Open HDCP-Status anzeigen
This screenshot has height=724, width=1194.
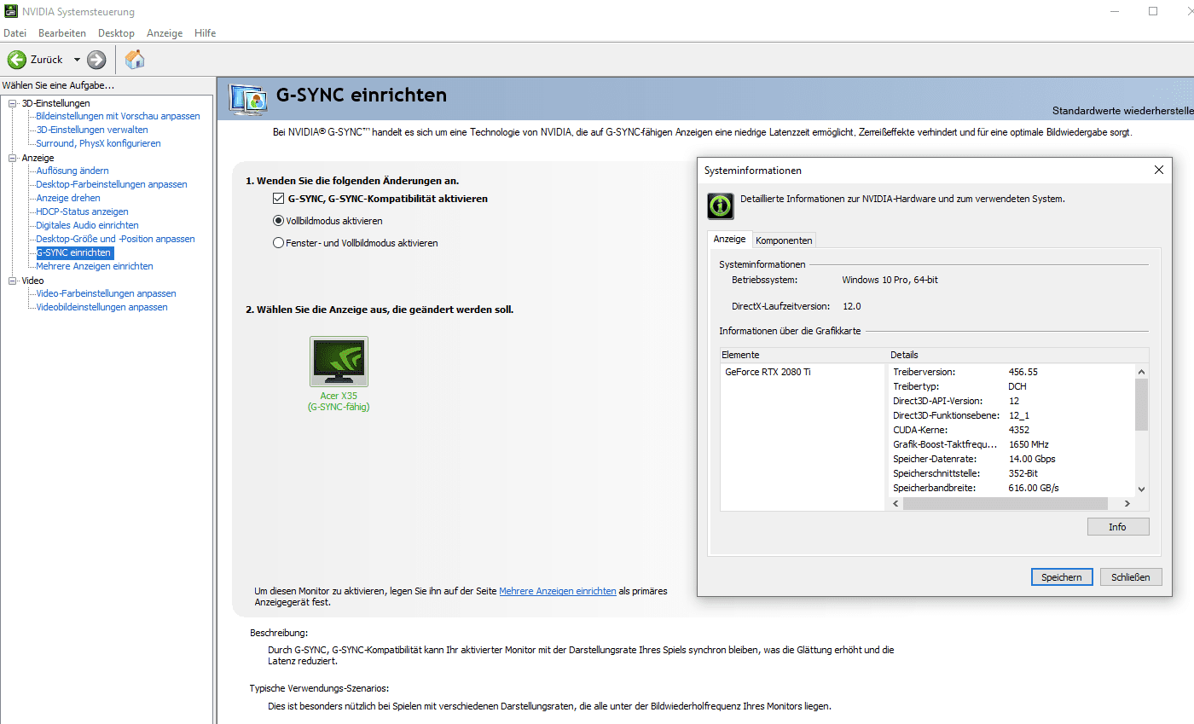point(82,211)
